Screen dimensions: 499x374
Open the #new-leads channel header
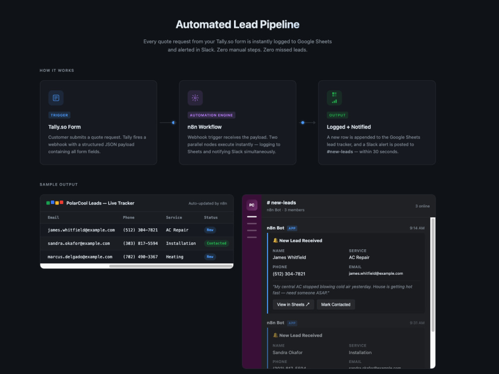(281, 202)
